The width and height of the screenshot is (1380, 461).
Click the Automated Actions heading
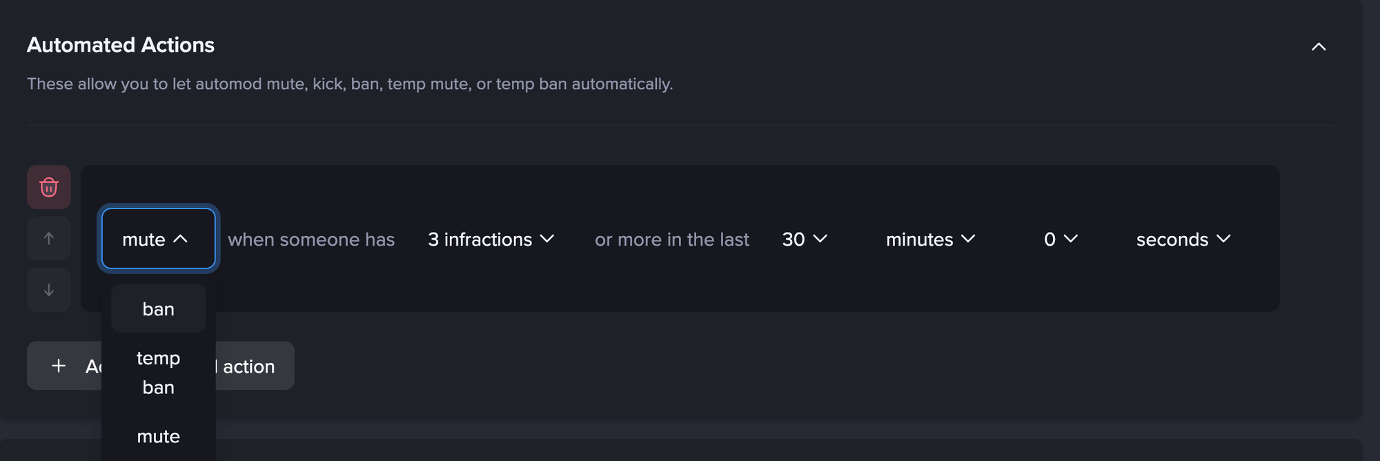(121, 46)
